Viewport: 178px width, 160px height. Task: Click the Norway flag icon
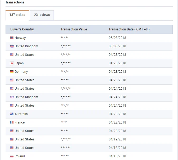pos(12,38)
